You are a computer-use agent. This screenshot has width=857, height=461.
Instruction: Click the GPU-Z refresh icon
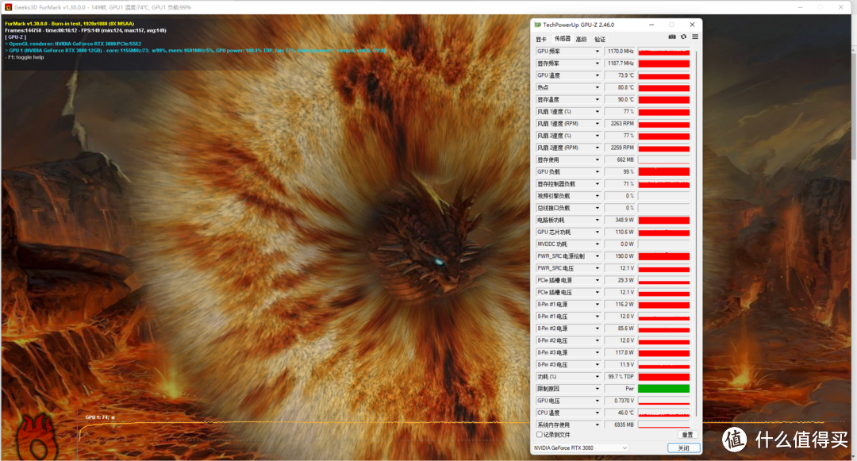coord(683,36)
